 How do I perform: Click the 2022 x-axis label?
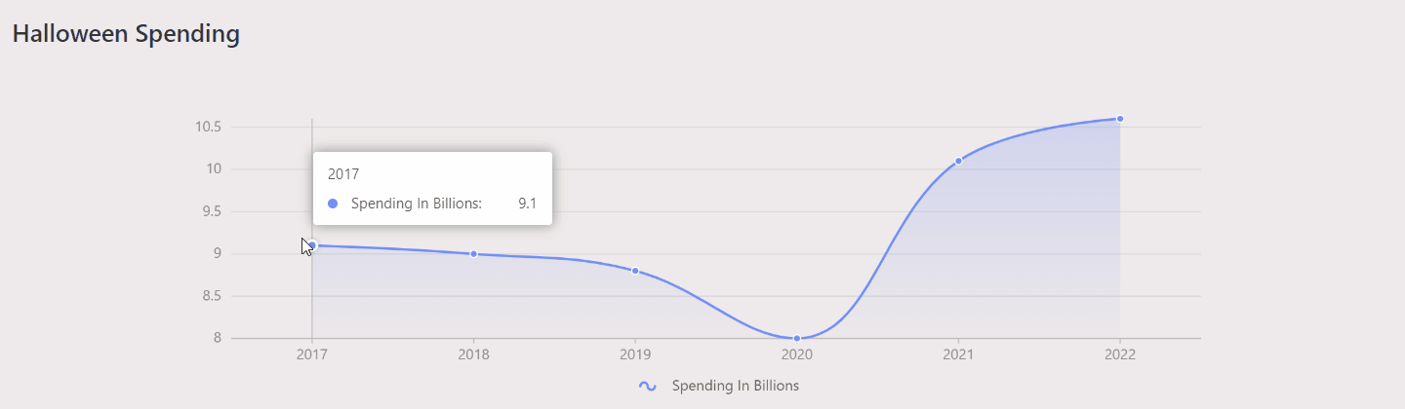pyautogui.click(x=1120, y=354)
